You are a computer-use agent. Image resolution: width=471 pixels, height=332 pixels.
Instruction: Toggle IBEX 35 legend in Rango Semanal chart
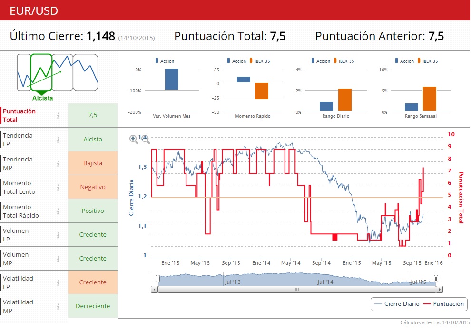coord(428,61)
